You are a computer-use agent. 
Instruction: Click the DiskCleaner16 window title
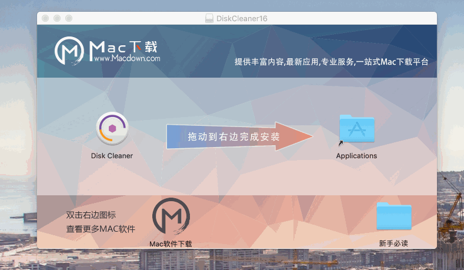click(x=242, y=18)
